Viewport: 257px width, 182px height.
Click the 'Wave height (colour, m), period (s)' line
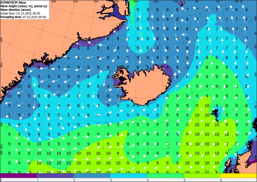[24, 6]
